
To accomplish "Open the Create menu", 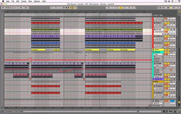I will [24, 1].
